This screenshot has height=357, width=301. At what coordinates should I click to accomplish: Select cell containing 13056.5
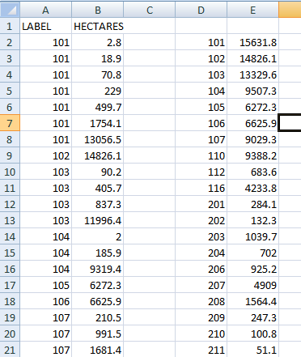point(98,139)
